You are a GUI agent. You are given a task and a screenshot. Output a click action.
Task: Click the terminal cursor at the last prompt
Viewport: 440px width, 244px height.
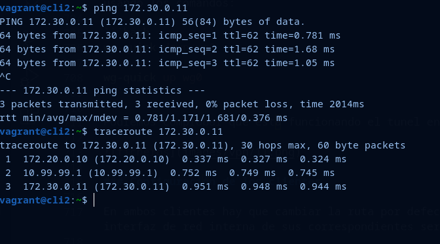point(94,200)
